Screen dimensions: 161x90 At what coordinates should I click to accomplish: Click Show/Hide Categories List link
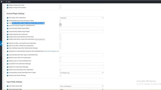point(52,51)
